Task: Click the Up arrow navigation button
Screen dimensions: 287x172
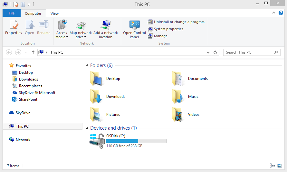Action: click(33, 52)
